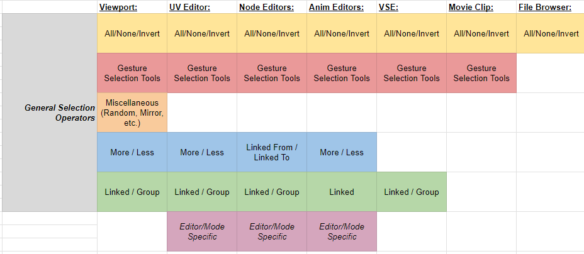Select the Linked cell under Anim Editors
This screenshot has height=254, width=584.
click(342, 192)
